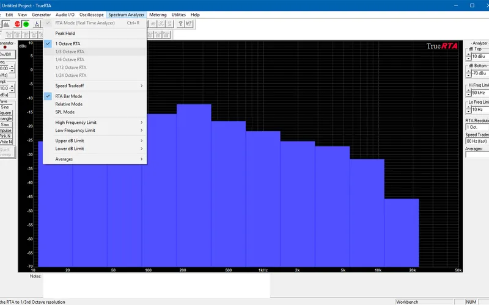Enable Peak Hold in the menu

65,34
